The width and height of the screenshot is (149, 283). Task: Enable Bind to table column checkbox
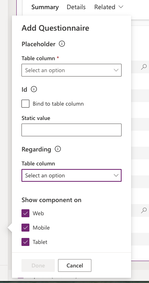pos(25,104)
